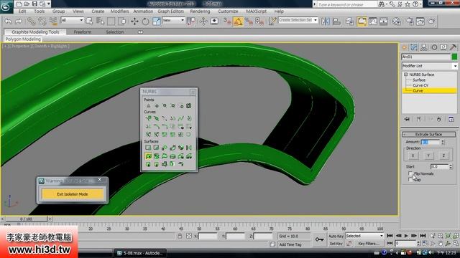Collapse the Extrude Surface rollout
The image size is (460, 258).
[428, 134]
